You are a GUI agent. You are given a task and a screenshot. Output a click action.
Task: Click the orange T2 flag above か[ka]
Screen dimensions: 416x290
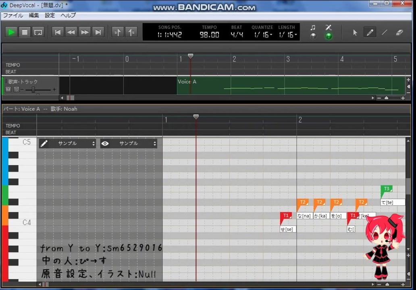pos(319,202)
